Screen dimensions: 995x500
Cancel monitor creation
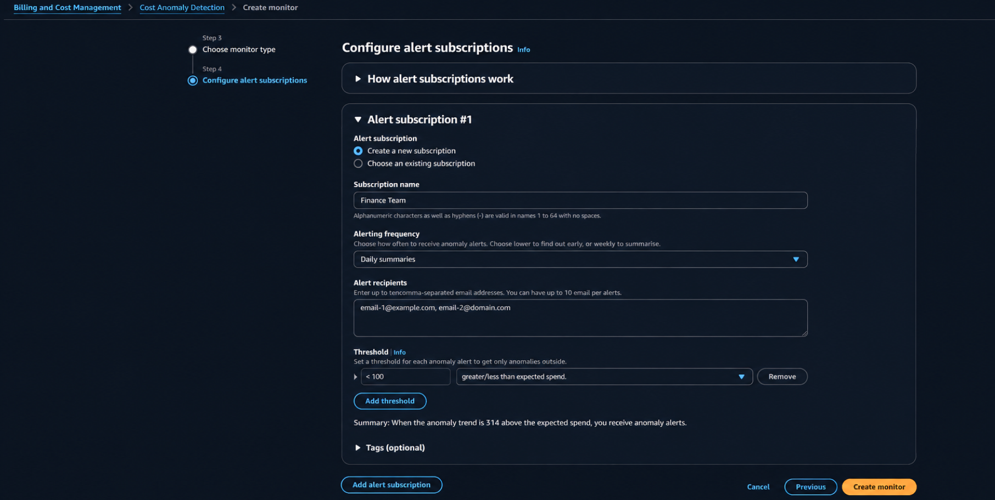tap(758, 487)
